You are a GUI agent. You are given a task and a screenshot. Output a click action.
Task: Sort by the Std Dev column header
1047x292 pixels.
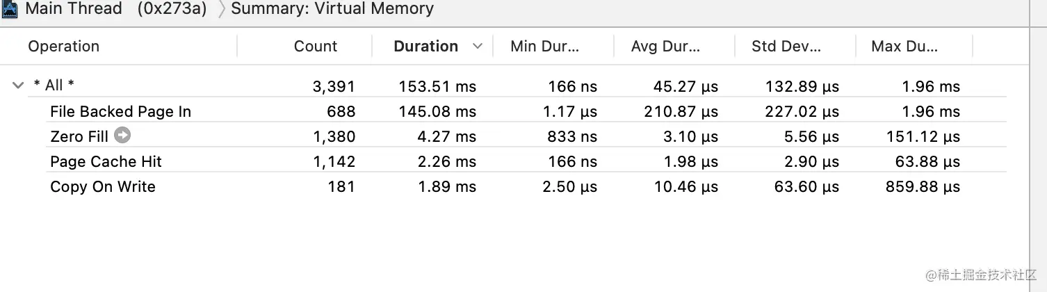[786, 47]
